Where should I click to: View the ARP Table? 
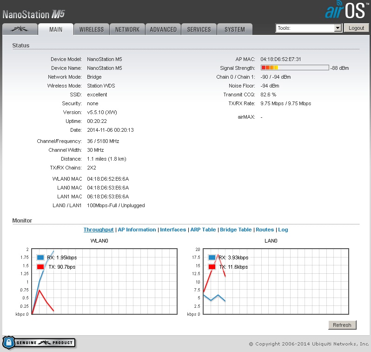tap(203, 230)
